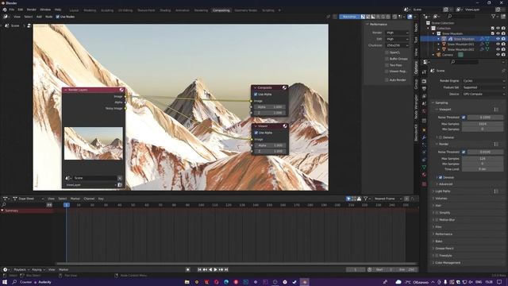Open the Windows Start menu
The height and width of the screenshot is (286, 508).
point(5,282)
